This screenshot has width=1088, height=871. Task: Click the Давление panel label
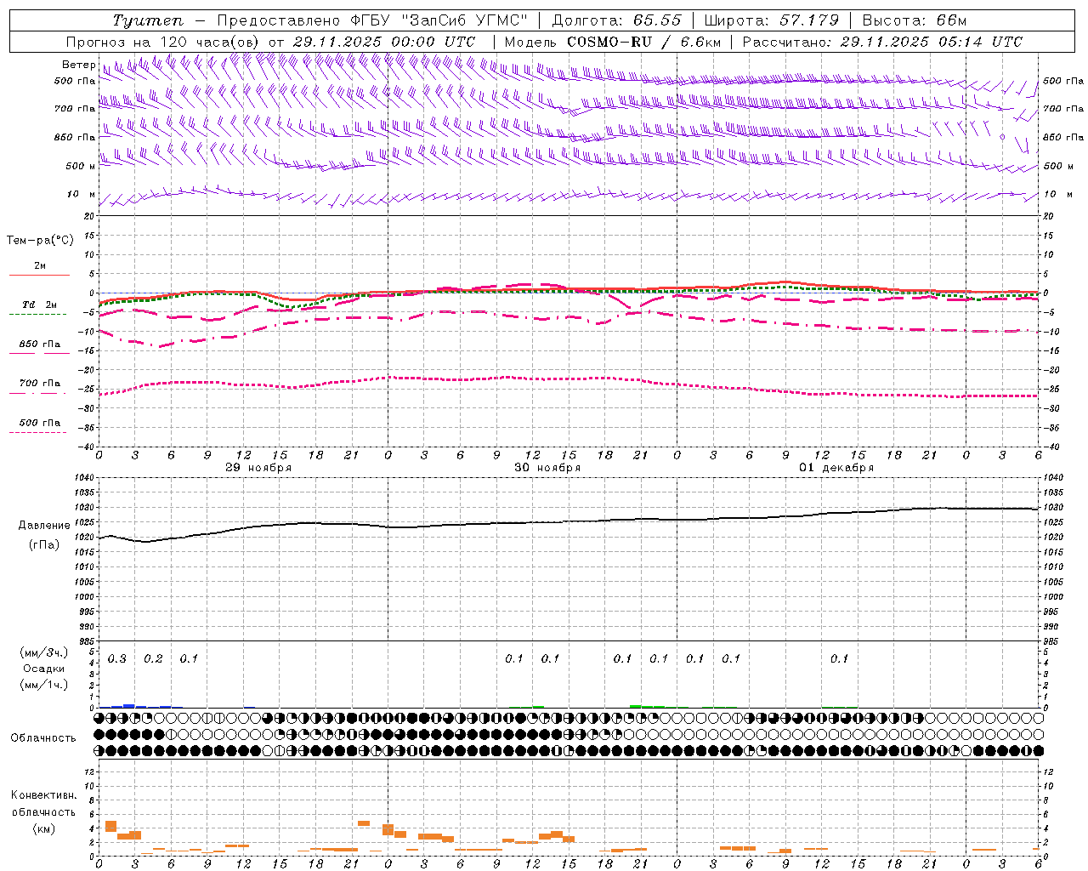(x=44, y=526)
